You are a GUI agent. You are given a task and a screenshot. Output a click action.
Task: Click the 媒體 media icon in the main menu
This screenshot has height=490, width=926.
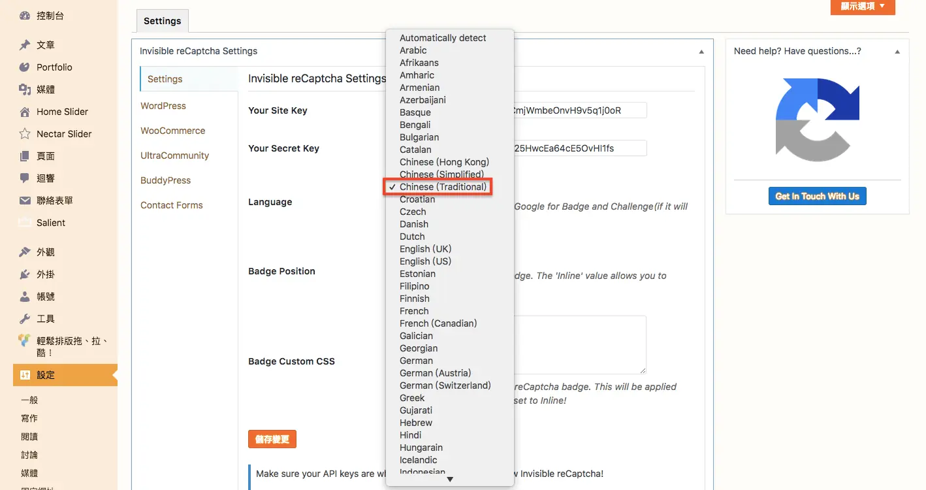pyautogui.click(x=25, y=90)
